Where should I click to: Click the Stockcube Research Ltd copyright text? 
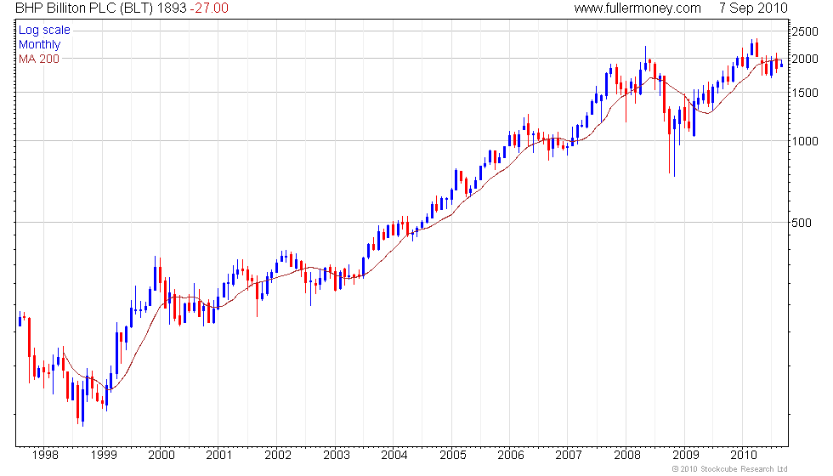(730, 469)
